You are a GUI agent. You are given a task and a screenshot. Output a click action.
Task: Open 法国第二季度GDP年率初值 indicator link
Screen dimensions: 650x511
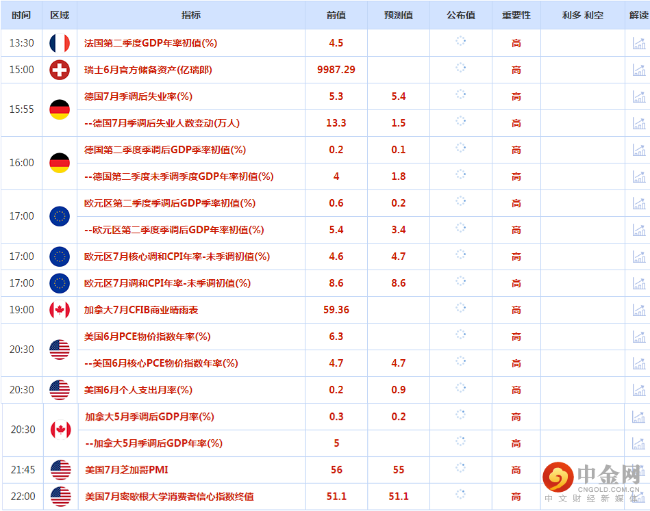pos(151,43)
